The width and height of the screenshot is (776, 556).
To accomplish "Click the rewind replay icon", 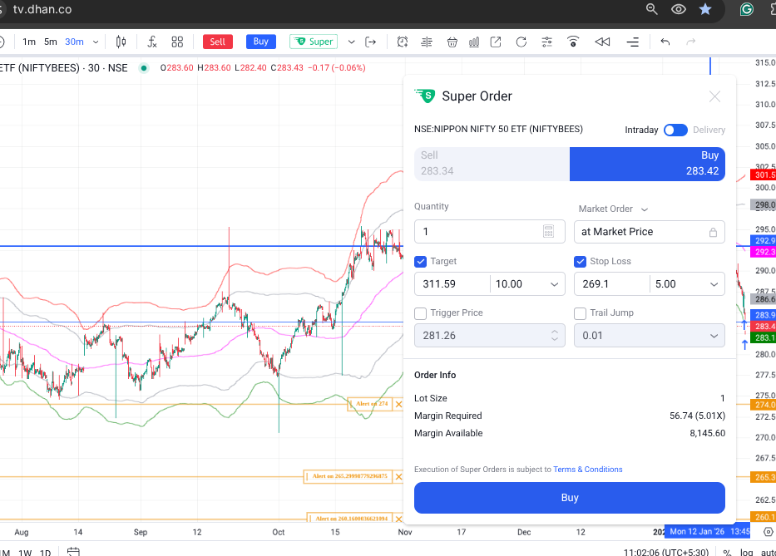I will tap(602, 42).
